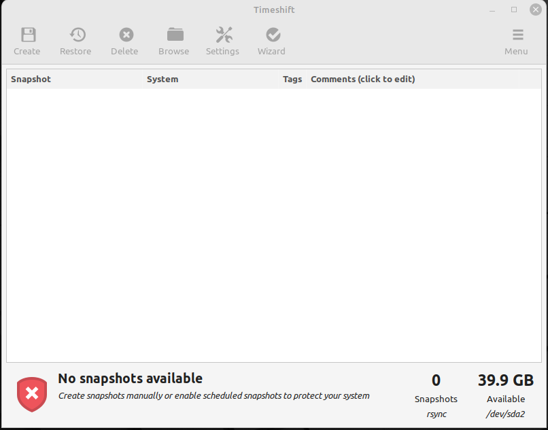Launch the setup Wizard checkmark icon

click(272, 35)
